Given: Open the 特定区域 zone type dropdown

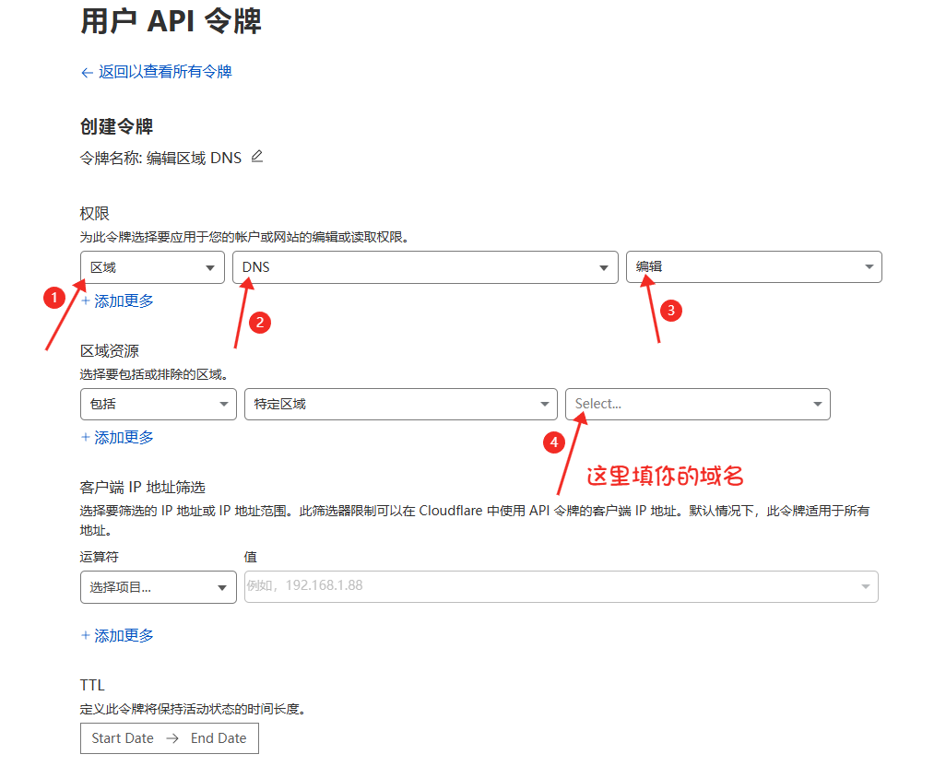Looking at the screenshot, I should [x=400, y=404].
